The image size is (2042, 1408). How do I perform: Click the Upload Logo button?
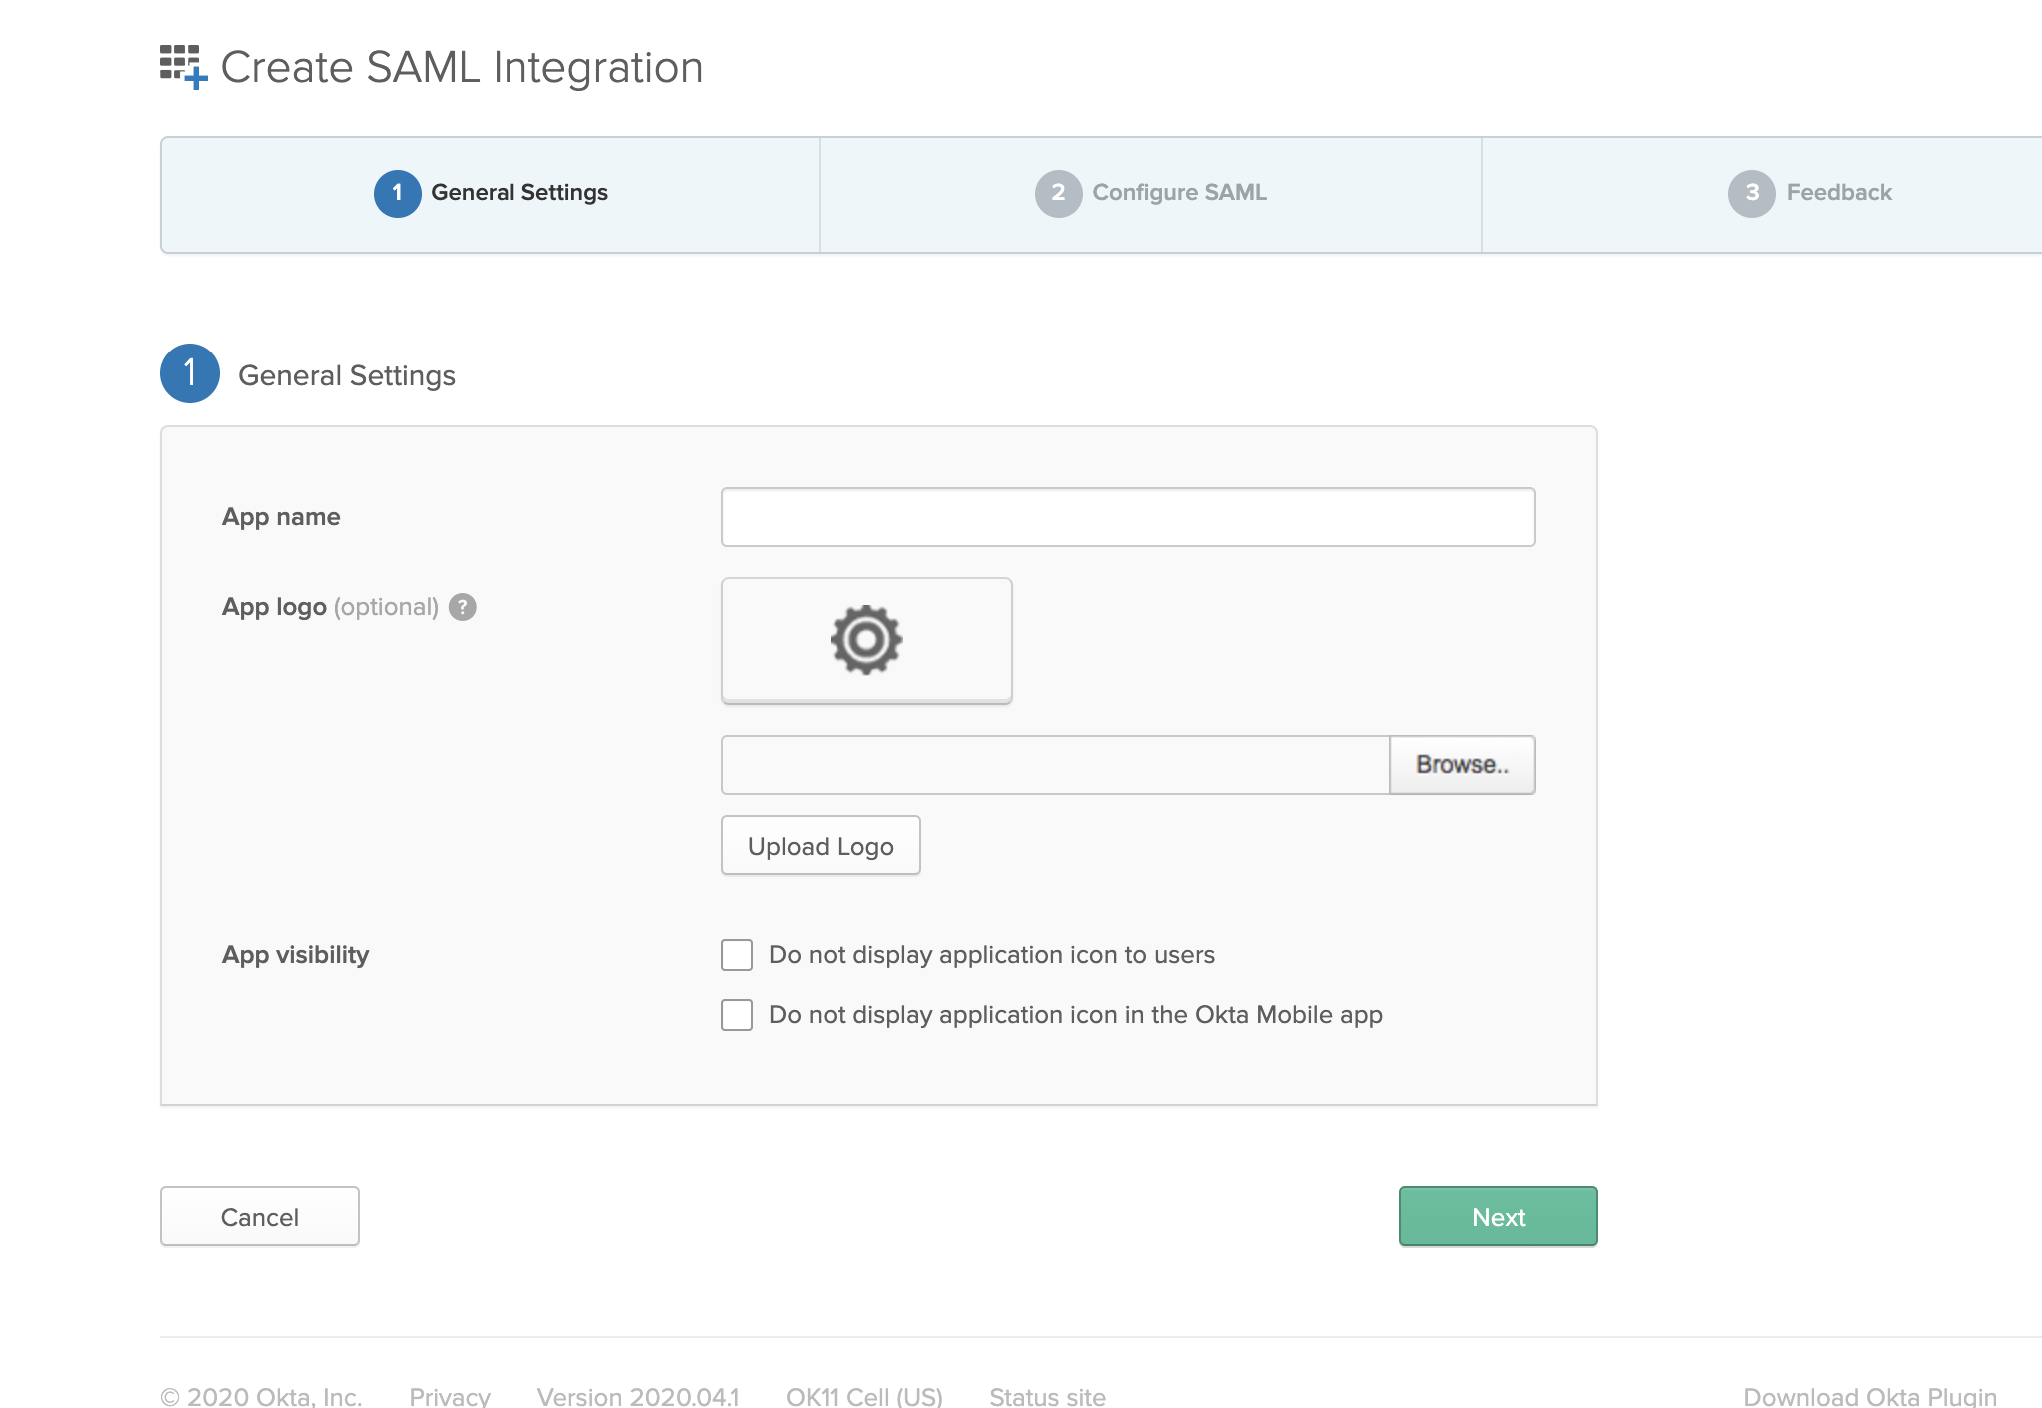[820, 845]
